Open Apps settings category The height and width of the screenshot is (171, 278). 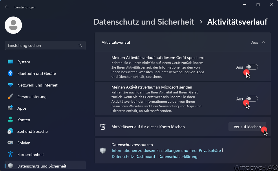pos(45,108)
